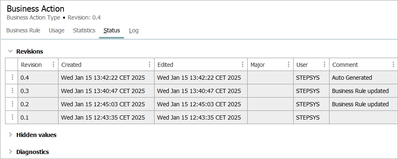Go to the Log tab
Viewport: 398px width, 159px height.
pyautogui.click(x=134, y=31)
